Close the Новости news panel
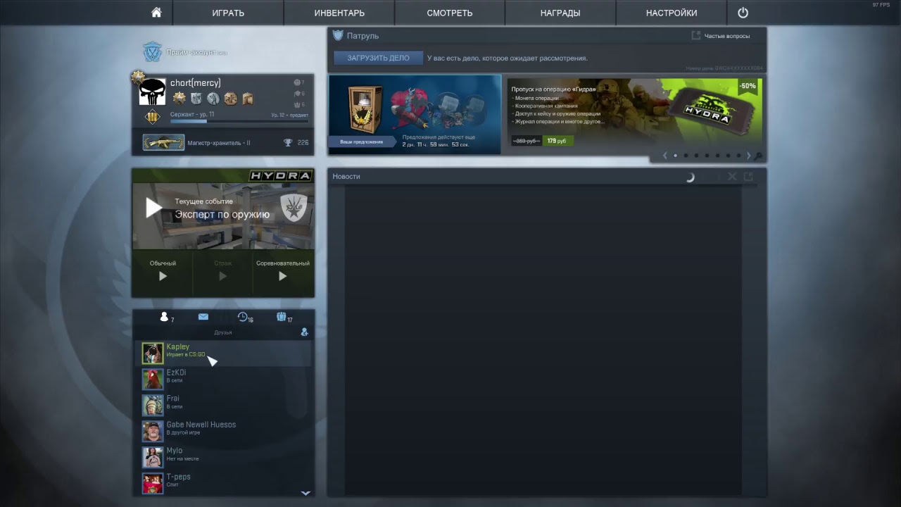The image size is (901, 507). point(732,177)
